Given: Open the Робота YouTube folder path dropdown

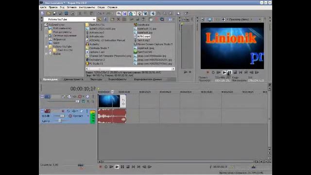Looking at the screenshot, I should click(x=94, y=19).
